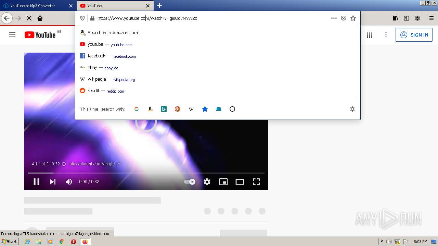Show hidden system tray icons
Image resolution: width=438 pixels, height=246 pixels.
coord(382,242)
